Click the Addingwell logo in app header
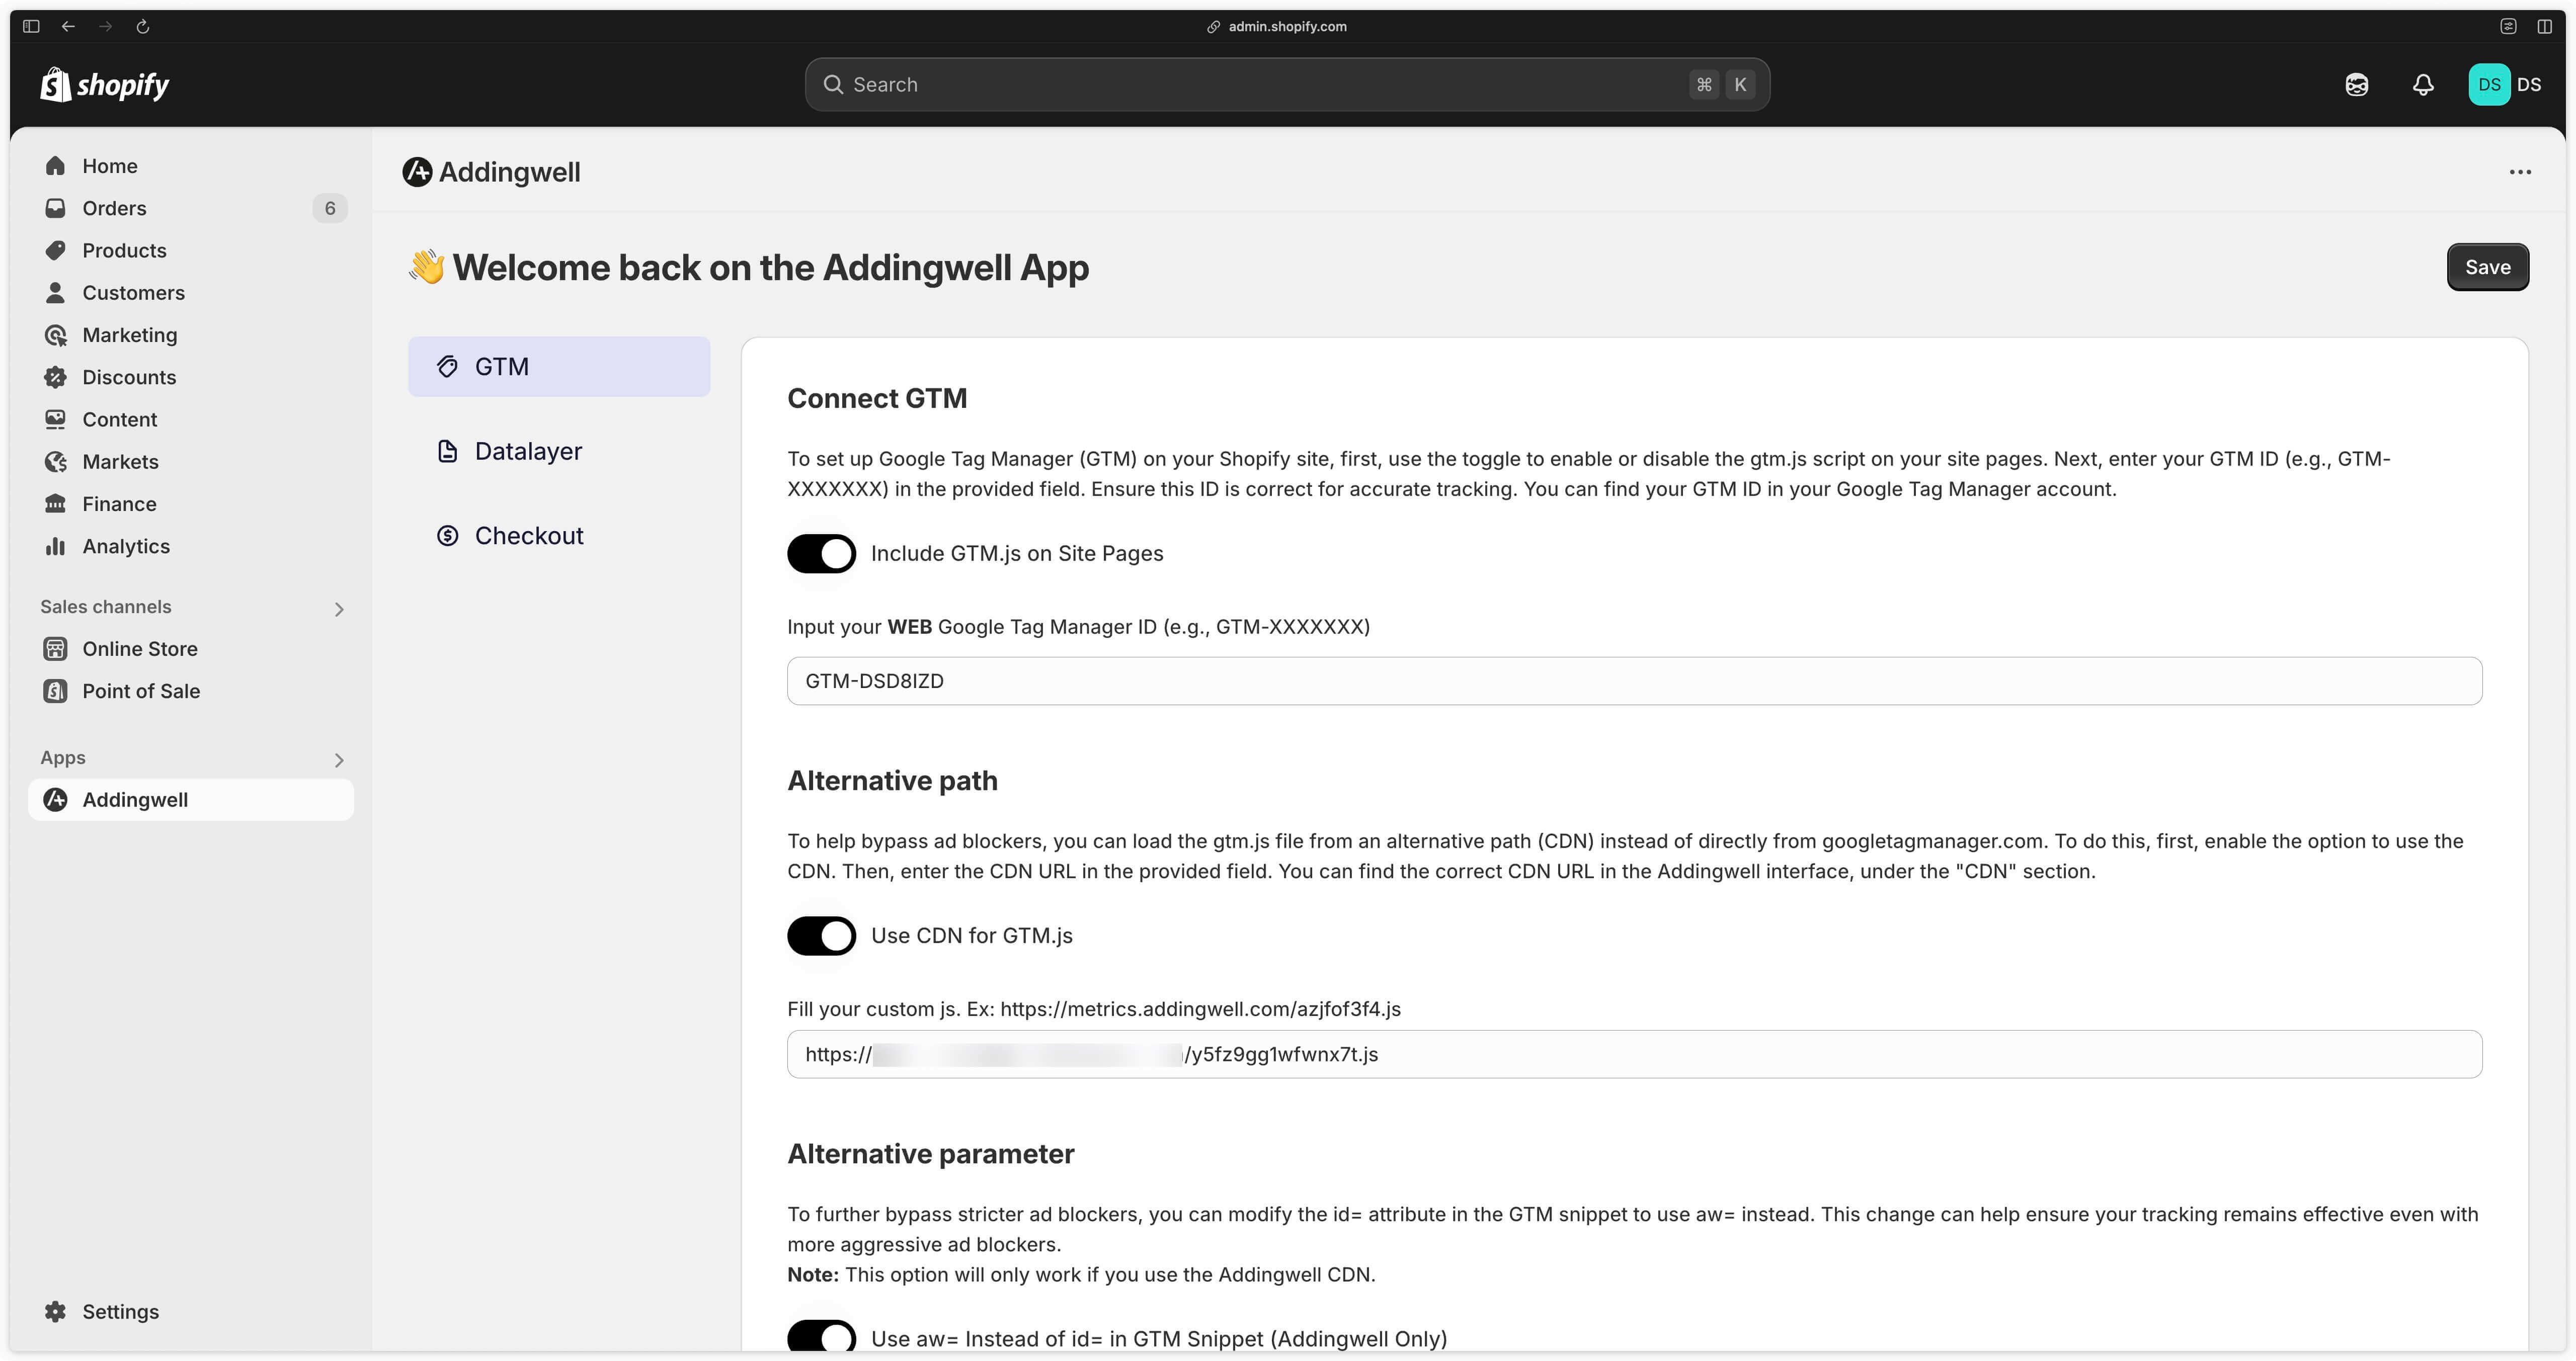 (x=417, y=172)
